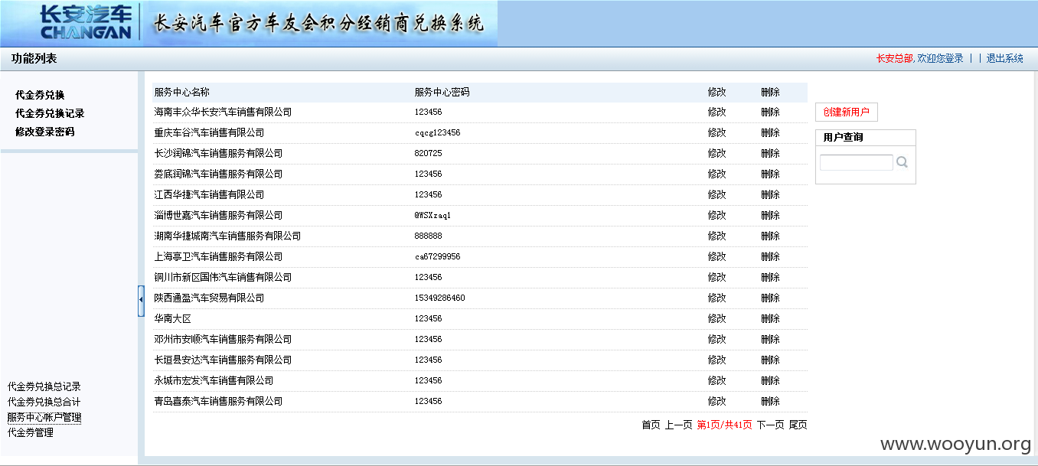
Task: Click 修改 for 永城市宏发汽车销售有限公司
Action: click(716, 380)
